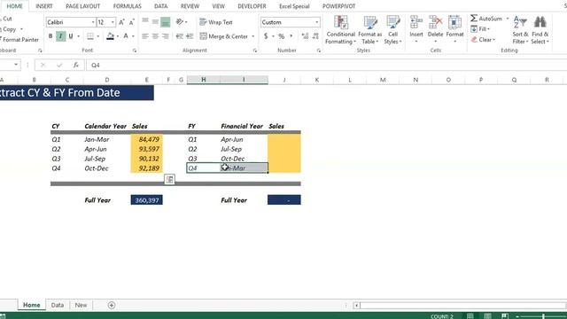
Task: Open Conditional Formatting menu
Action: pos(340,30)
